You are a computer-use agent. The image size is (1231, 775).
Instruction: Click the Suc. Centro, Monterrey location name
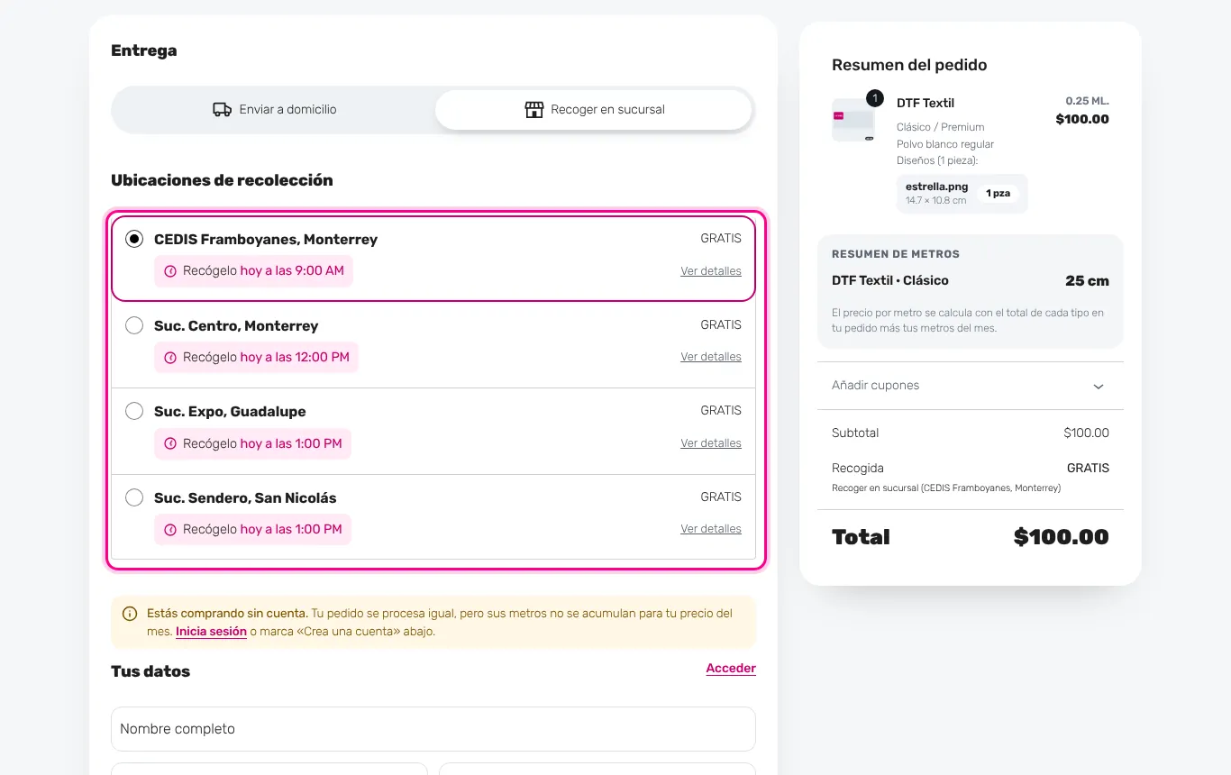pyautogui.click(x=236, y=326)
